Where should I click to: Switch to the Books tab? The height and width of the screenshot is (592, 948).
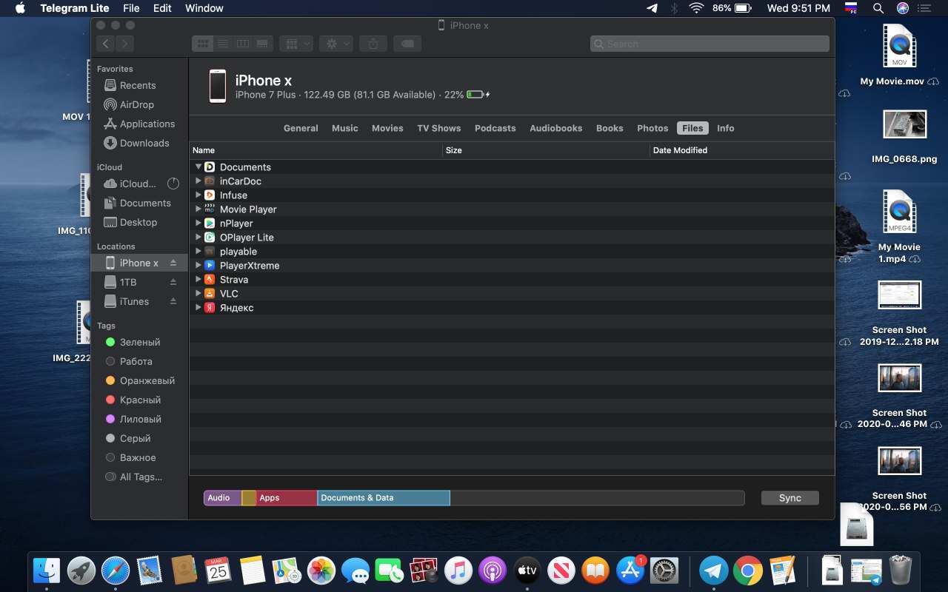(610, 128)
